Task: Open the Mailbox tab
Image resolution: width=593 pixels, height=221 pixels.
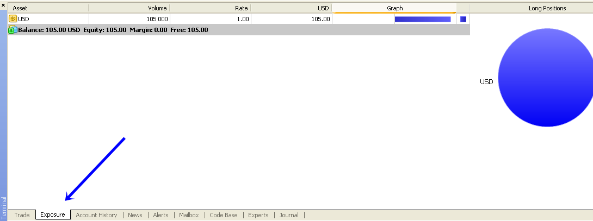Action: point(189,215)
